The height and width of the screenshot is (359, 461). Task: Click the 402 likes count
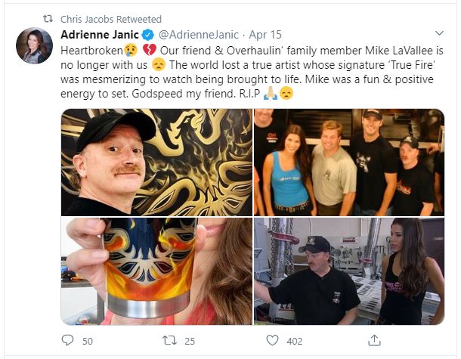(294, 341)
